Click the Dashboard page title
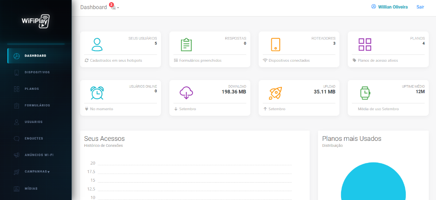This screenshot has width=436, height=200. (x=93, y=7)
